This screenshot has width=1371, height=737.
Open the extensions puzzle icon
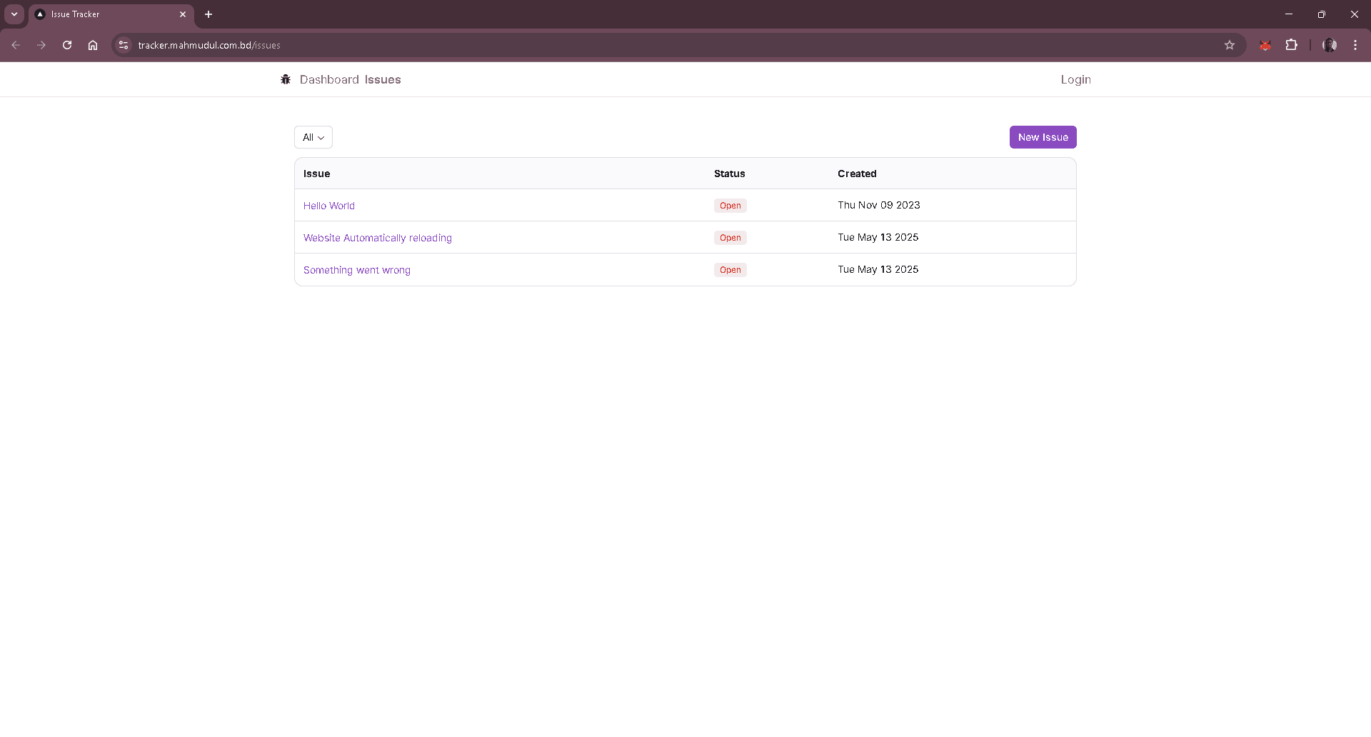point(1292,45)
